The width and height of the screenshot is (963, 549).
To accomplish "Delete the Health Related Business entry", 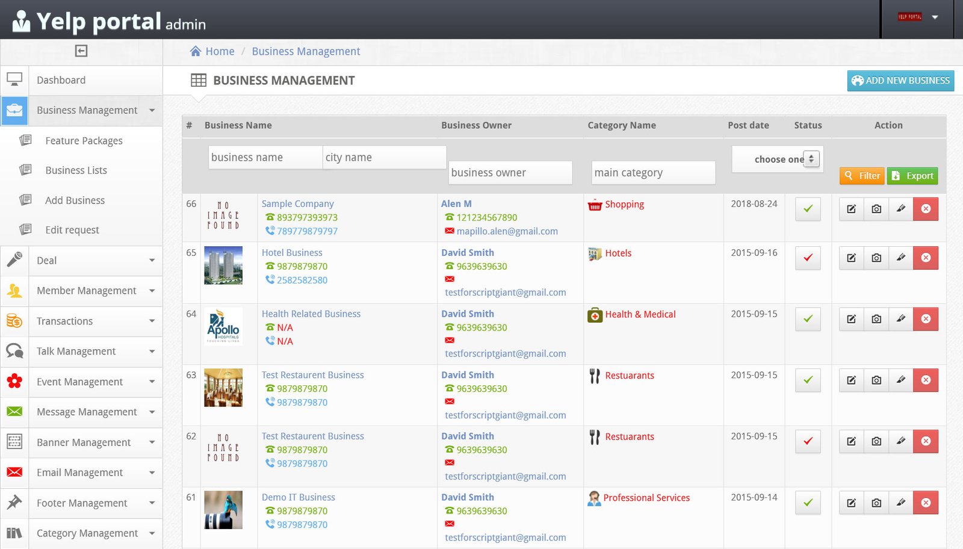I will (x=926, y=319).
